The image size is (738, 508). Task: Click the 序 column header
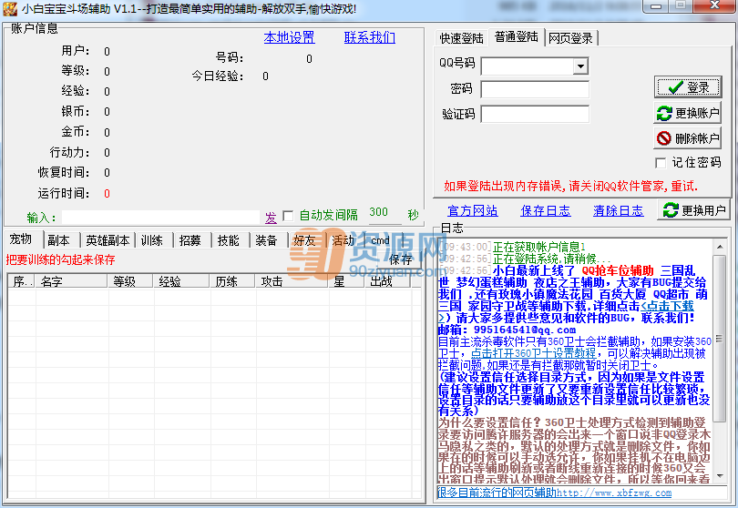22,281
